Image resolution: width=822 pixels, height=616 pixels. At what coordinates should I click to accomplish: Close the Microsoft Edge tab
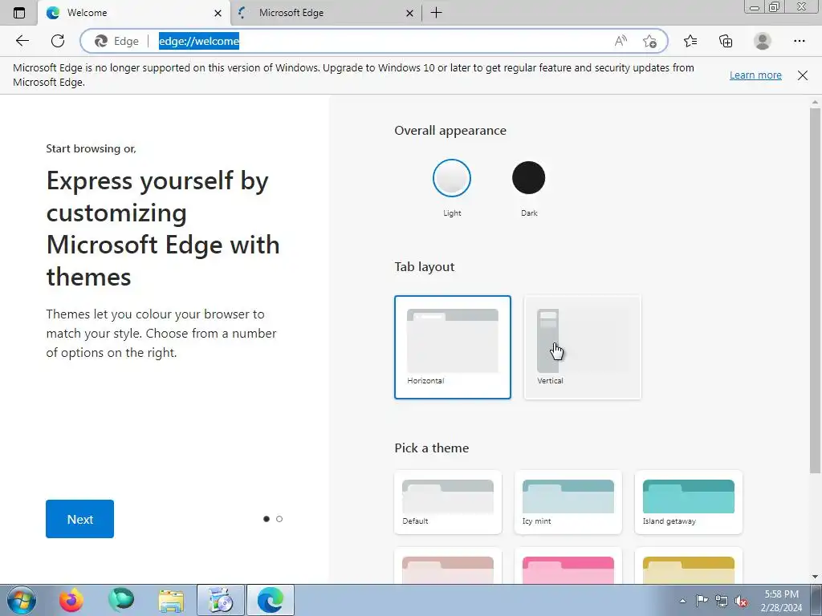pos(410,14)
